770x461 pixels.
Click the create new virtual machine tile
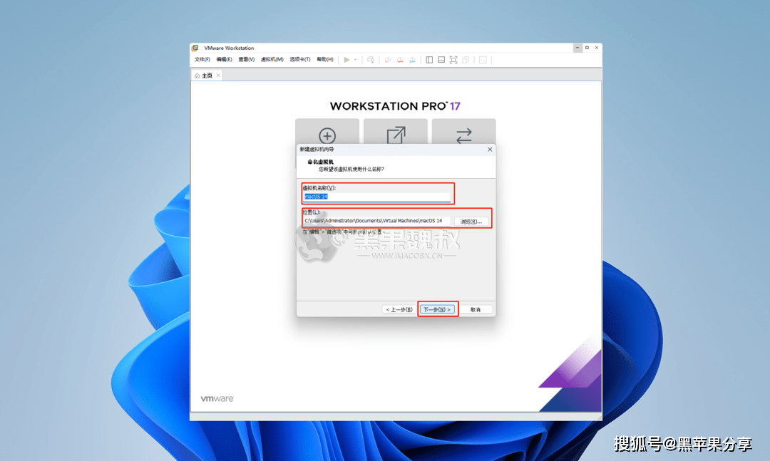tap(327, 132)
